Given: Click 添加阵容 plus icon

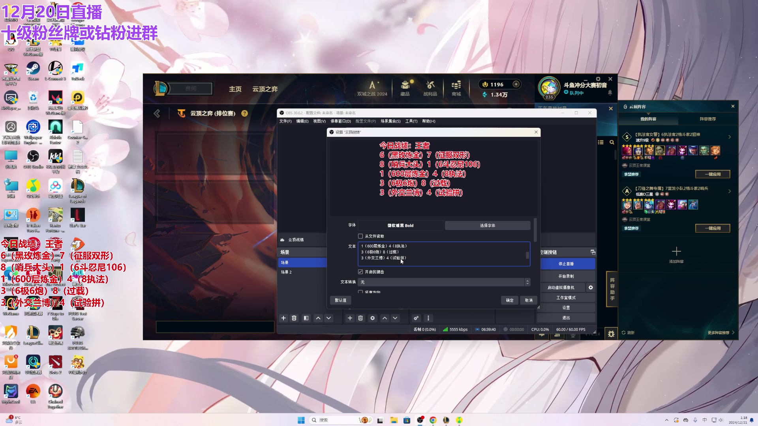Looking at the screenshot, I should (676, 252).
